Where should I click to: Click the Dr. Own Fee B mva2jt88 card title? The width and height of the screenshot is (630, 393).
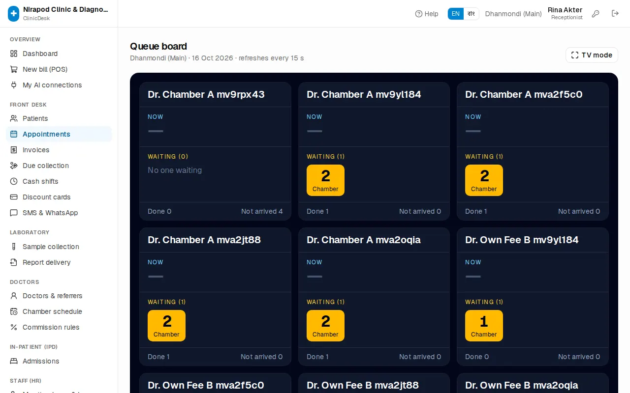point(363,385)
